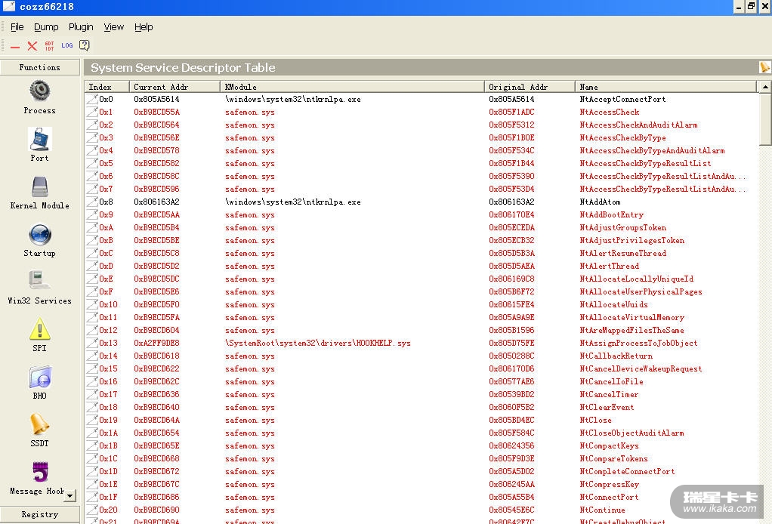This screenshot has height=524, width=772.
Task: Collapse the Functions panel header
Action: 39,67
